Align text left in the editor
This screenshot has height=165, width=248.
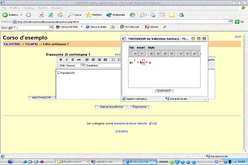point(87,60)
